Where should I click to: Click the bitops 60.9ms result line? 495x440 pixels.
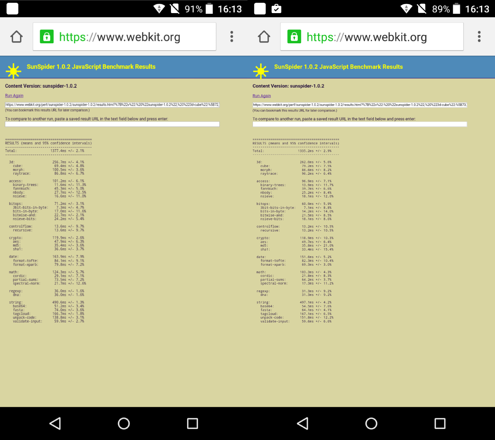coord(294,204)
